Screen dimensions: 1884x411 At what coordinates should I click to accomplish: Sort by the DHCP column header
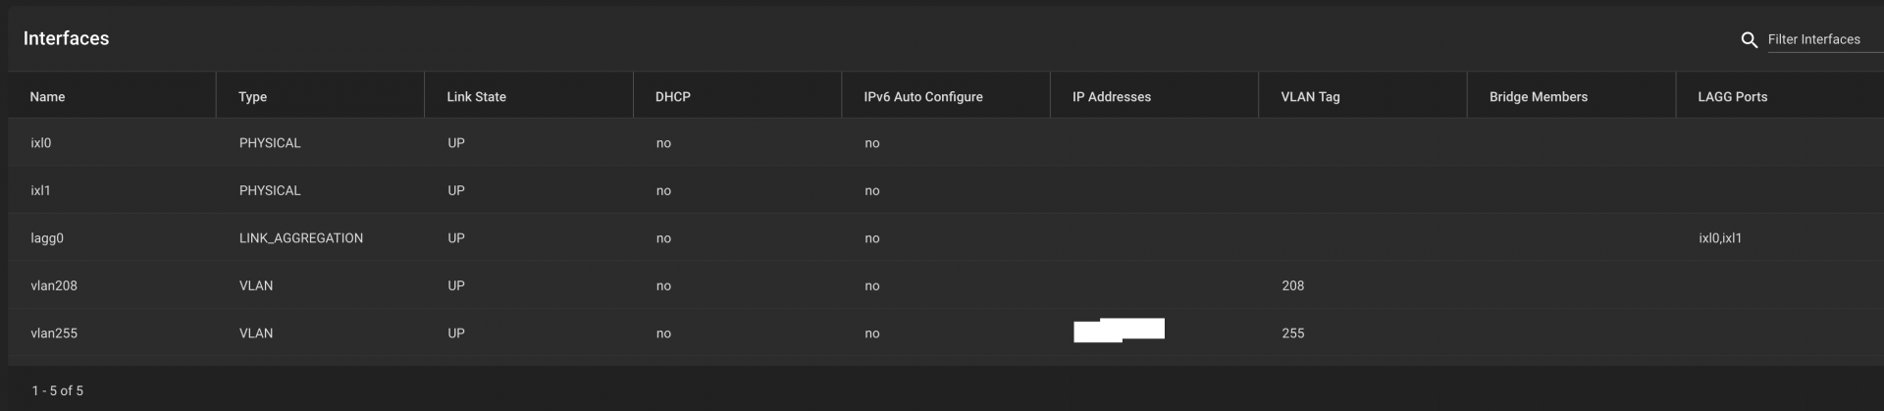672,97
